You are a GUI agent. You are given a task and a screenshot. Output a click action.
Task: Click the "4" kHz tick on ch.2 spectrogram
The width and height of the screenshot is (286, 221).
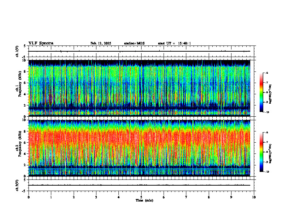tap(25, 154)
